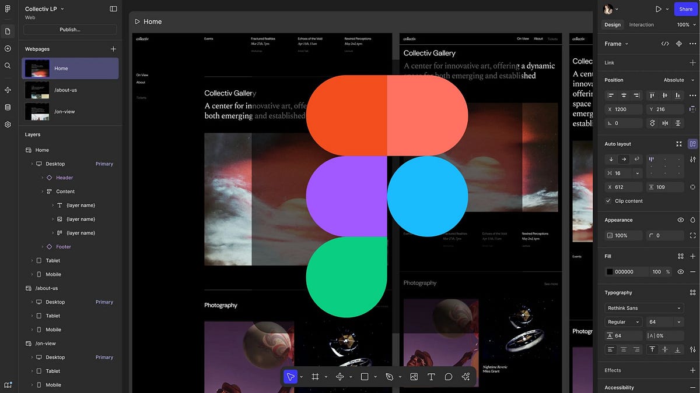Select wrap auto layout direction
The height and width of the screenshot is (393, 700).
636,159
